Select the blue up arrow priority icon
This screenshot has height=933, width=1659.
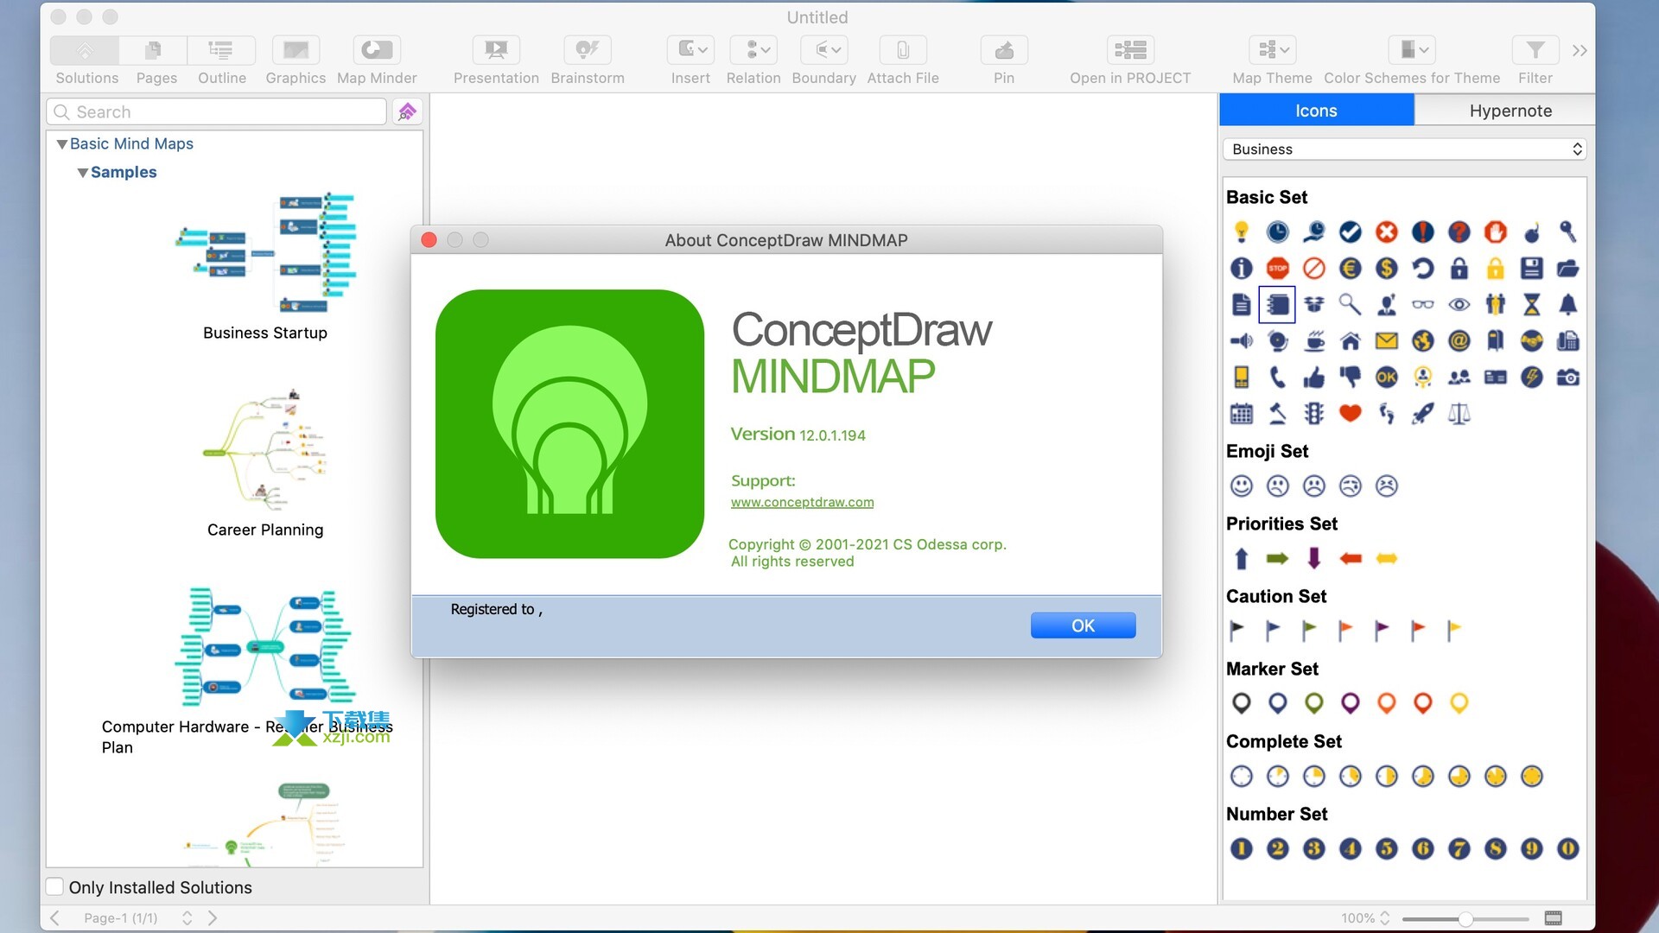pyautogui.click(x=1242, y=558)
